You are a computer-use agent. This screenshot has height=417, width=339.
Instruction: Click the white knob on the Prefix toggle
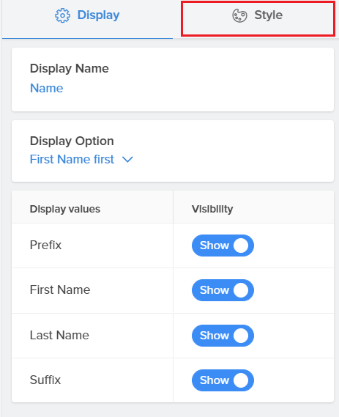click(241, 246)
